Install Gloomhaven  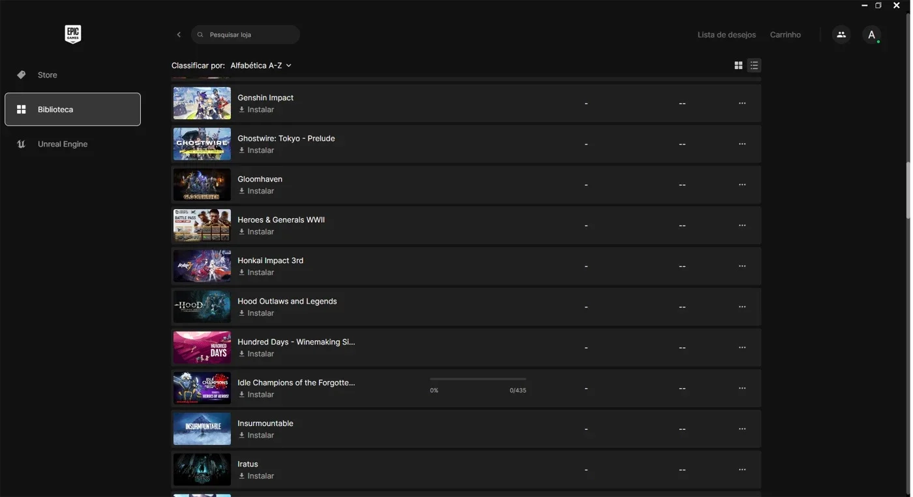pos(256,191)
